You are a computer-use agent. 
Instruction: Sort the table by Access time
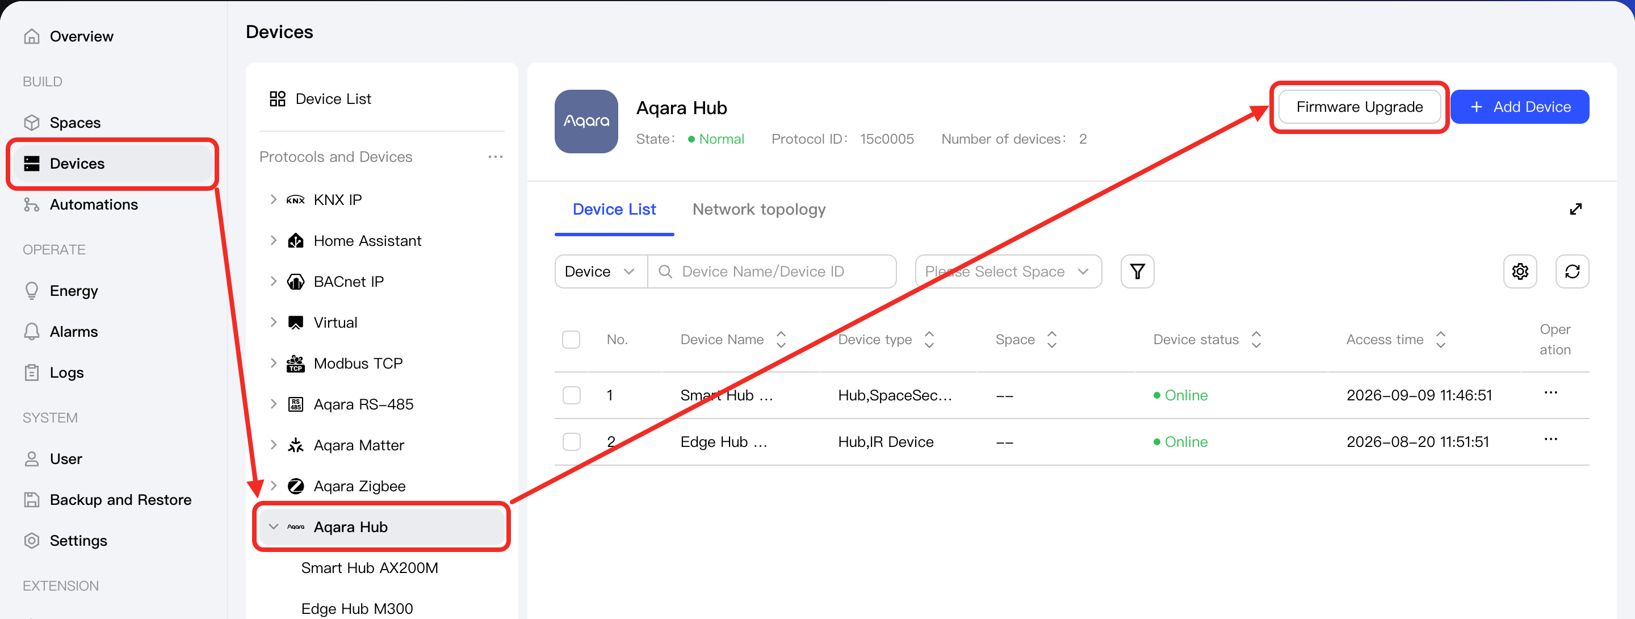(x=1441, y=340)
